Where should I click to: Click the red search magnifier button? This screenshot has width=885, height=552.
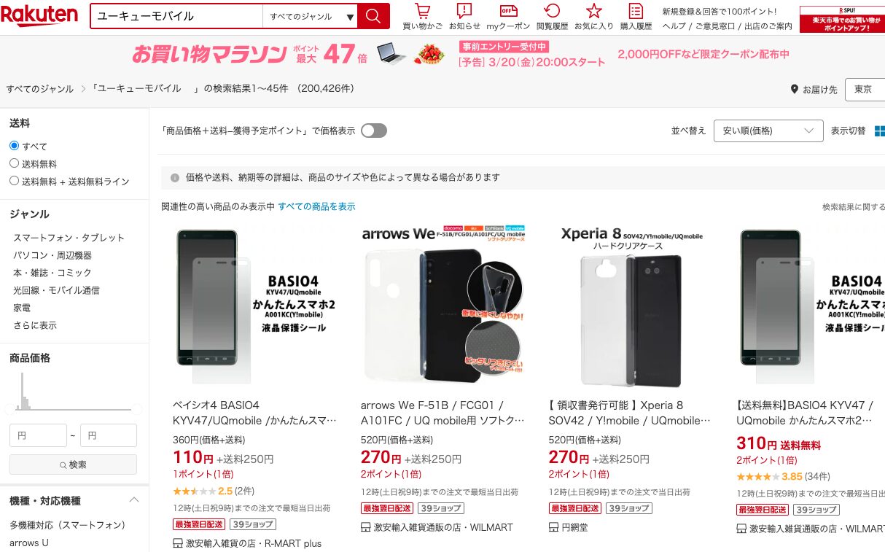(x=373, y=16)
